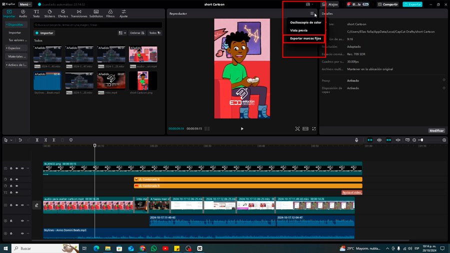Open the 9:16 aspect ratio button
The image size is (450, 253).
coord(305,129)
